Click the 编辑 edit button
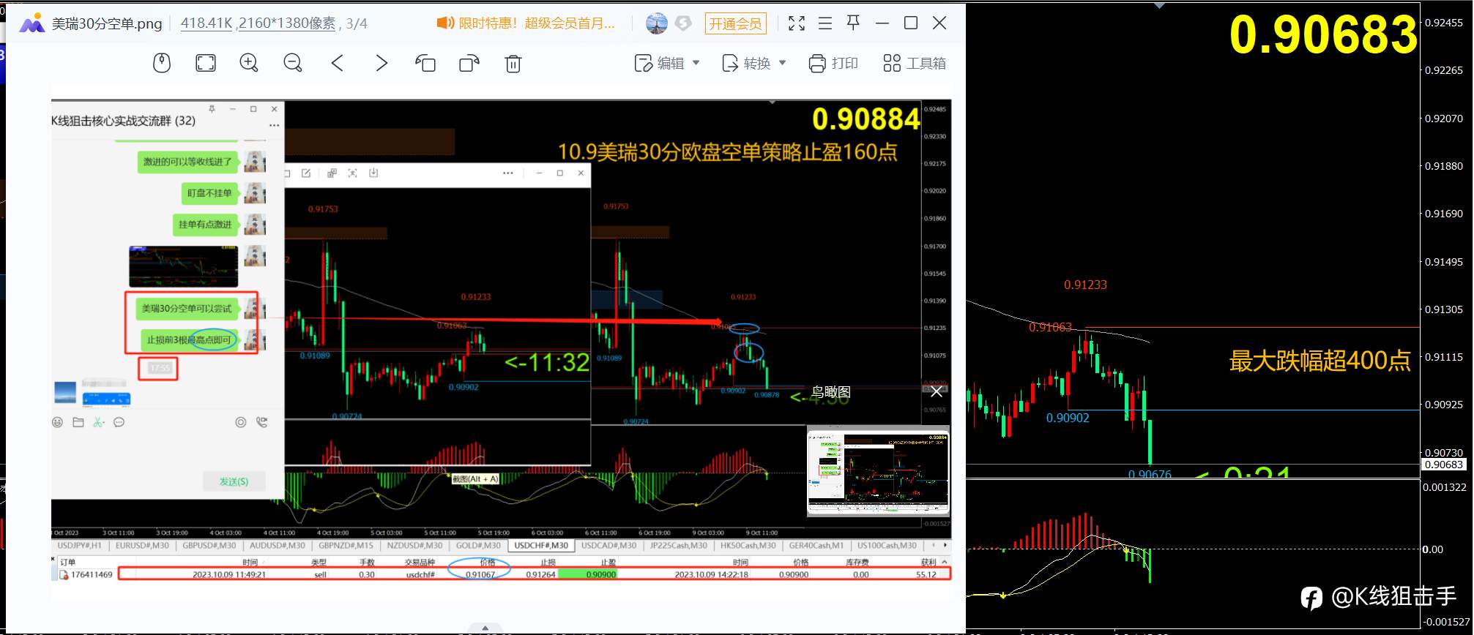This screenshot has width=1474, height=635. click(660, 64)
